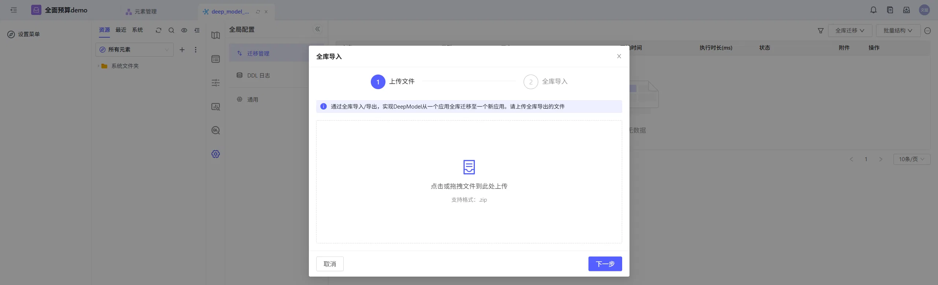
Task: Click the table filter icon
Action: (821, 31)
